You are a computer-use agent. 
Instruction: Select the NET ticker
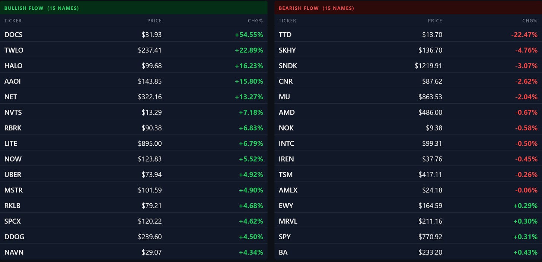pos(11,97)
